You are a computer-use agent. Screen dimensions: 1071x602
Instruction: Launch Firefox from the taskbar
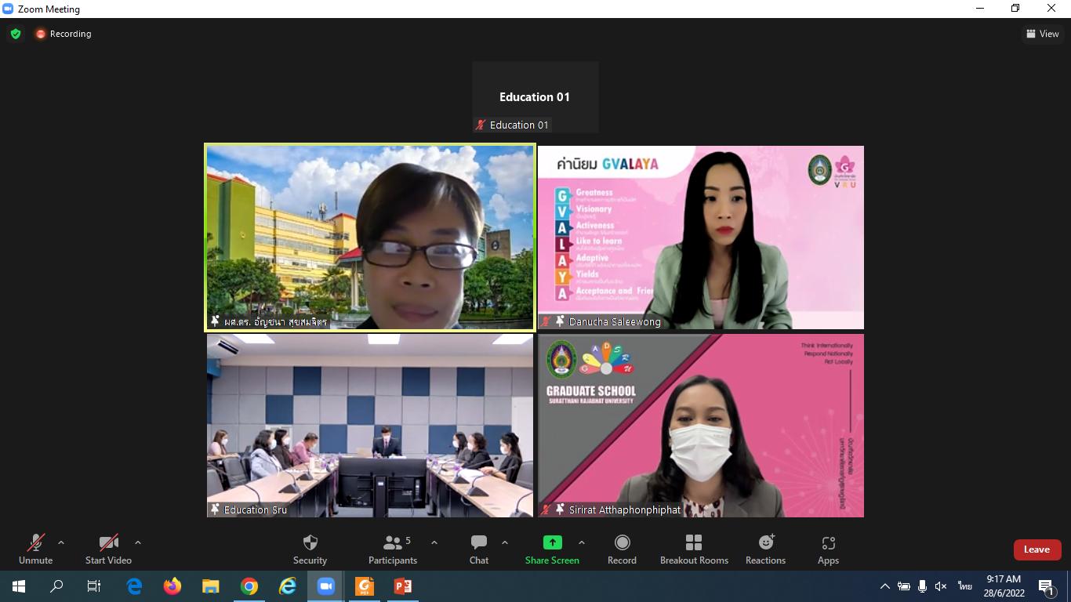(172, 586)
